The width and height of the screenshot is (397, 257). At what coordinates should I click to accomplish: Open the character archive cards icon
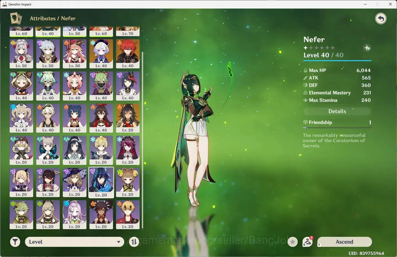click(16, 18)
